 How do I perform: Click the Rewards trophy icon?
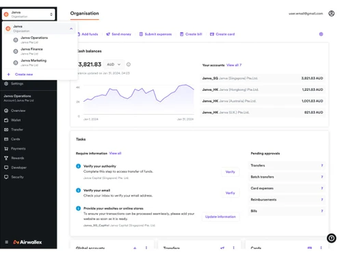tap(6, 158)
